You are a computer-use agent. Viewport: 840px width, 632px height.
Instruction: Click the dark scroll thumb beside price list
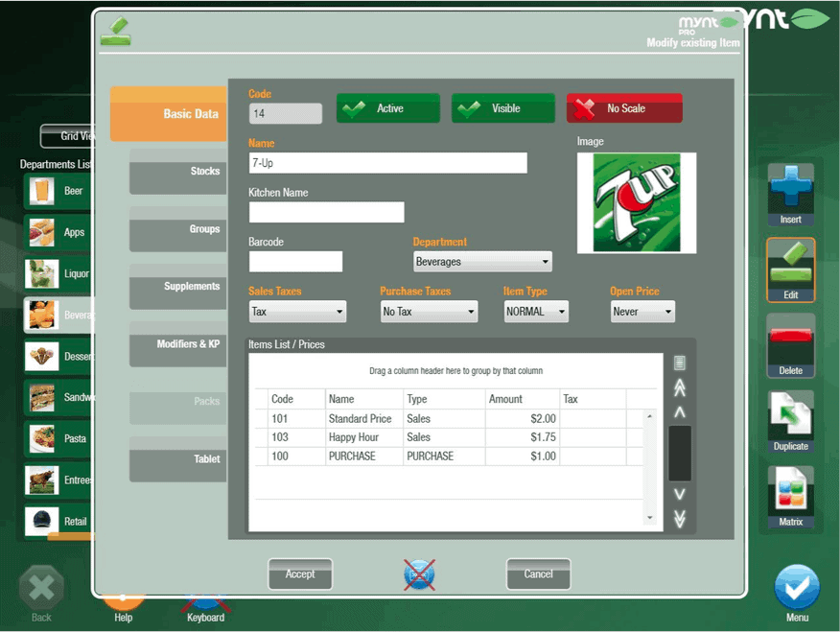pyautogui.click(x=679, y=453)
